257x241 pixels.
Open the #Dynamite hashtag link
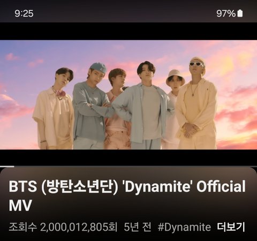pos(184,227)
